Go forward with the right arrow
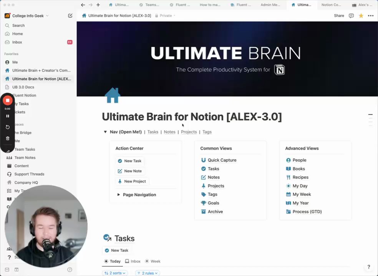The width and height of the screenshot is (378, 276). coord(90,5)
